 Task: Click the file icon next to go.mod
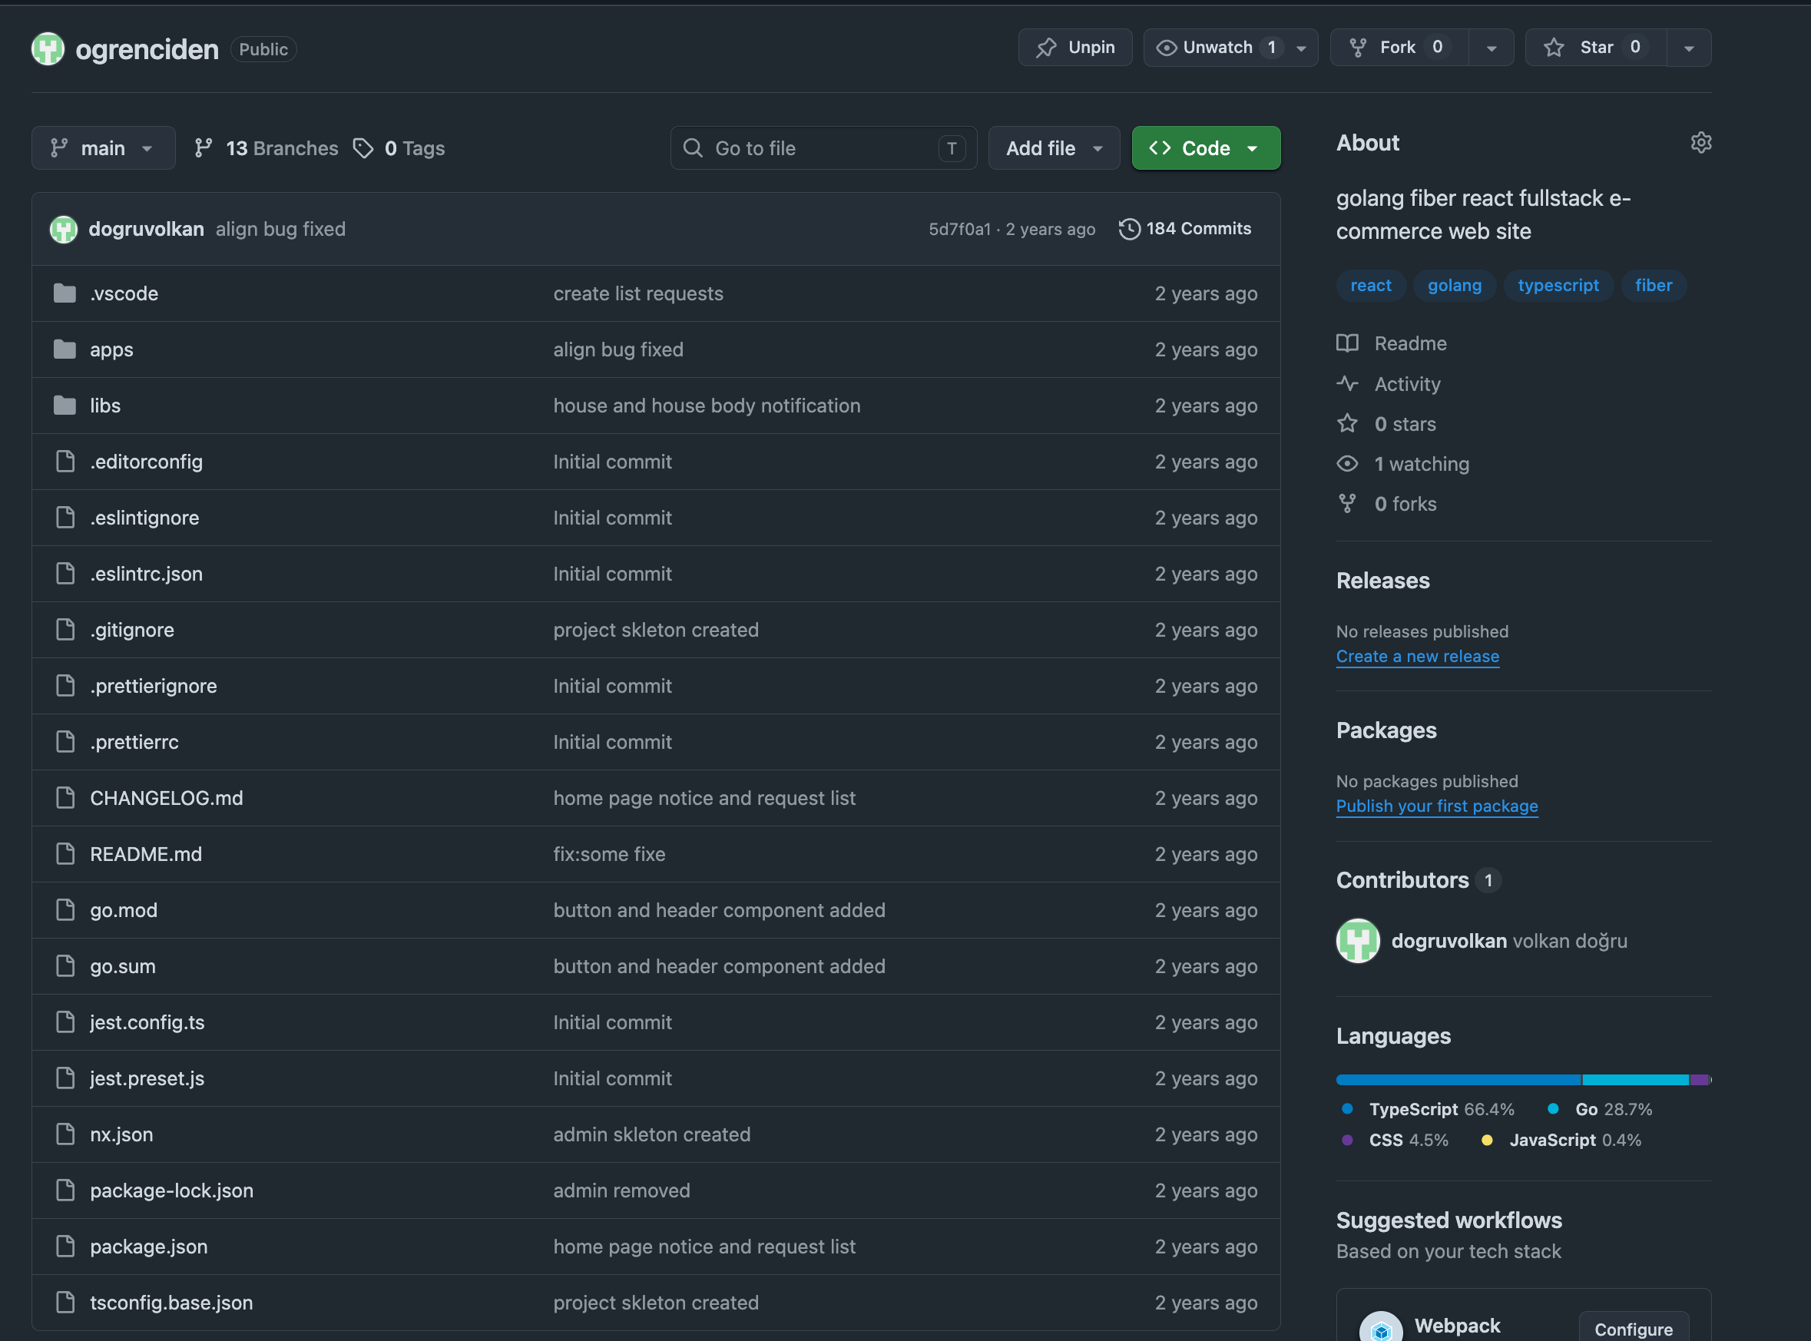coord(65,910)
